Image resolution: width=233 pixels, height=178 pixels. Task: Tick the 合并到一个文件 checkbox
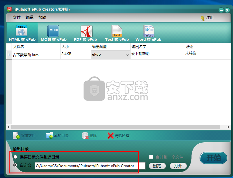tap(151, 157)
